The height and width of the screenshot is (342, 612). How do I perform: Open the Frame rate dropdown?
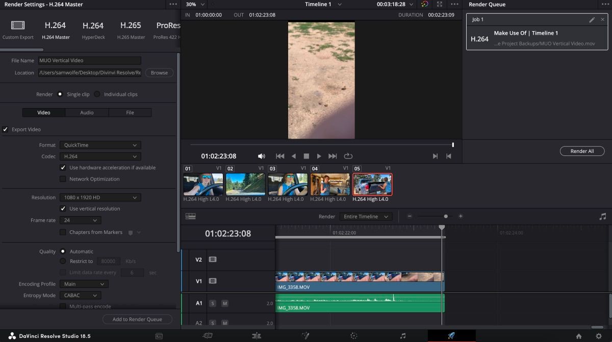pyautogui.click(x=80, y=220)
